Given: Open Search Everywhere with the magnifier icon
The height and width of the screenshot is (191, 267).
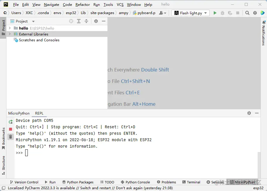Looking at the screenshot, I should pyautogui.click(x=247, y=13).
